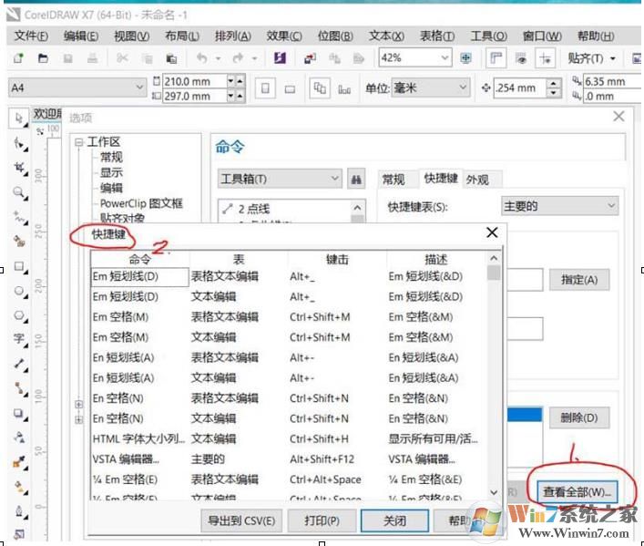
Task: Click the Undo arrow icon
Action: 201,58
